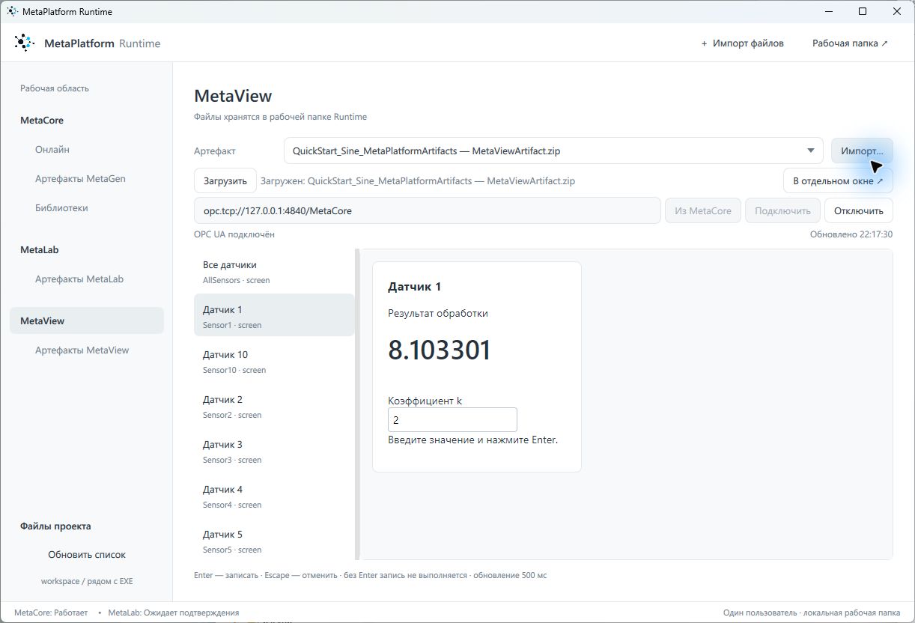915x623 pixels.
Task: Minimize the MetaPlatform Runtime window
Action: pyautogui.click(x=829, y=11)
